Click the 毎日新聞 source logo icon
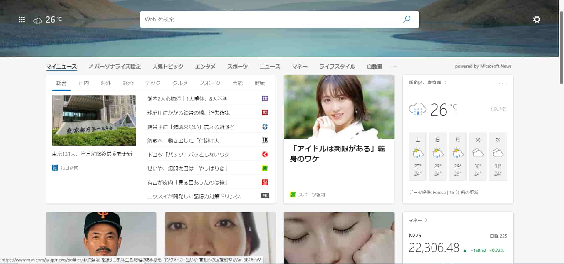 click(55, 168)
